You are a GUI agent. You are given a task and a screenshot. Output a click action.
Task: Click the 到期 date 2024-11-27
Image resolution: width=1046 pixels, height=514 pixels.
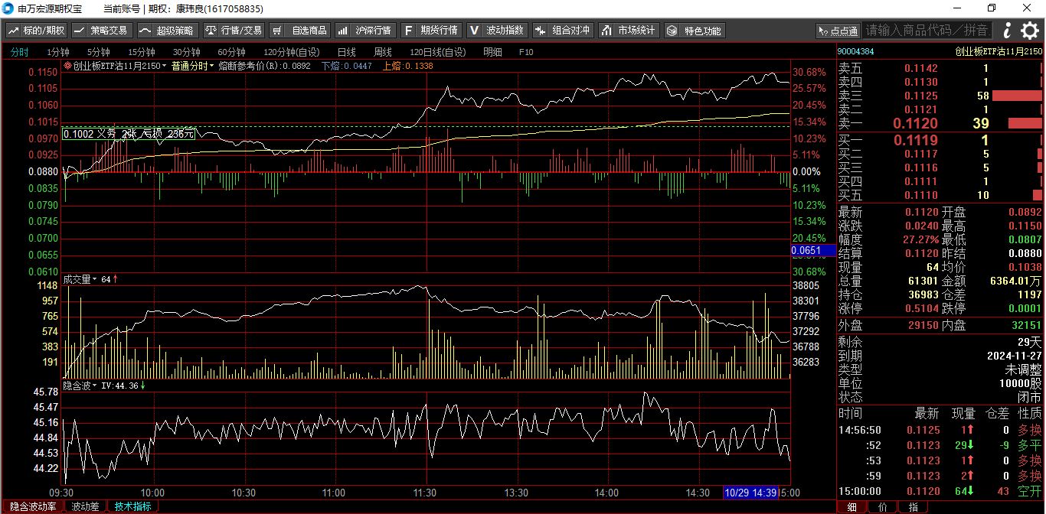point(1014,356)
